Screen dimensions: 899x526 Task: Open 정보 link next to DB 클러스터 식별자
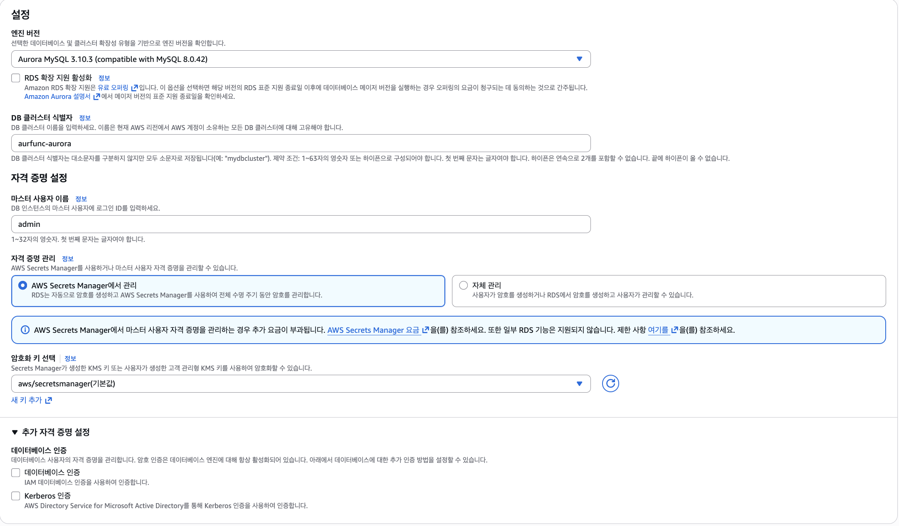[x=85, y=118]
